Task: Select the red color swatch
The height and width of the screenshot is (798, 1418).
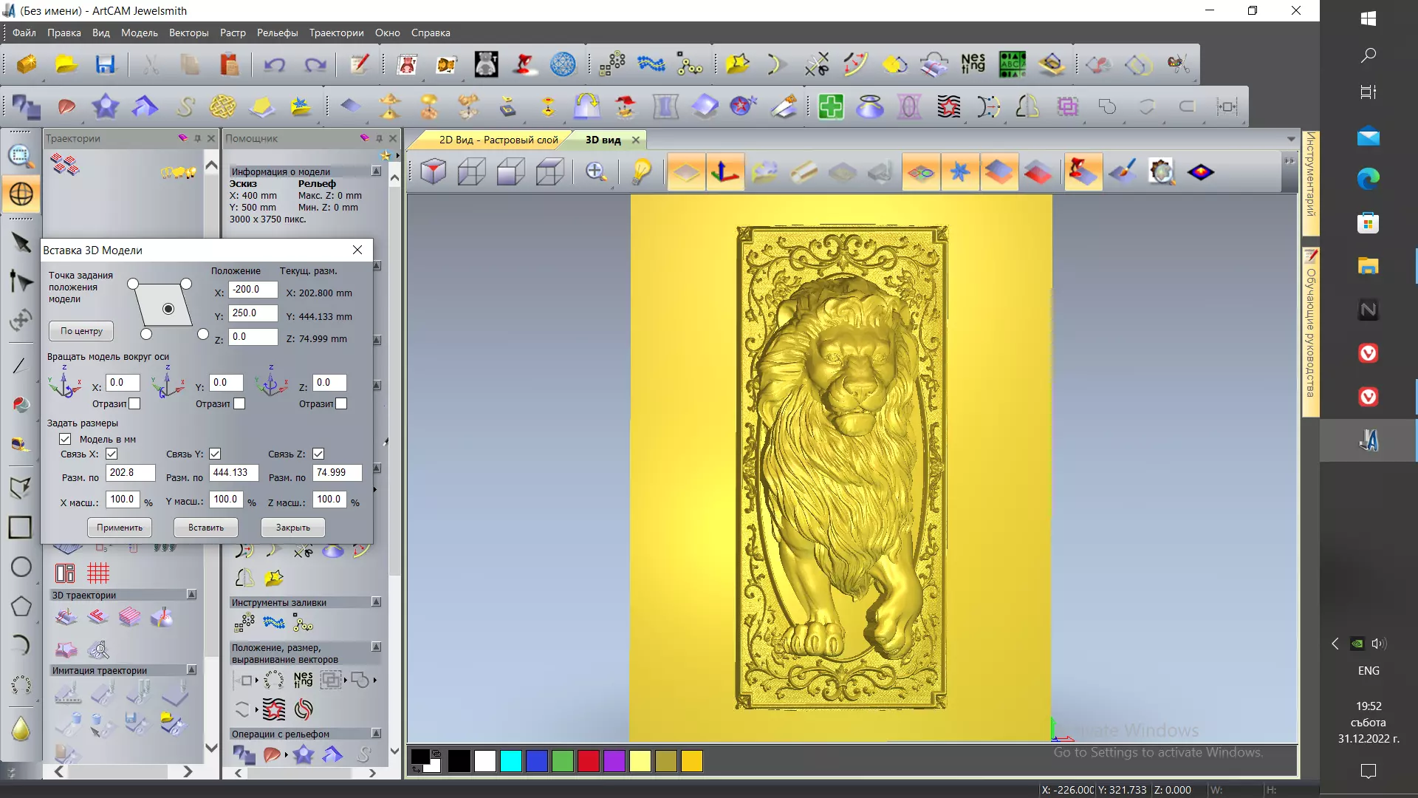Action: [x=588, y=761]
